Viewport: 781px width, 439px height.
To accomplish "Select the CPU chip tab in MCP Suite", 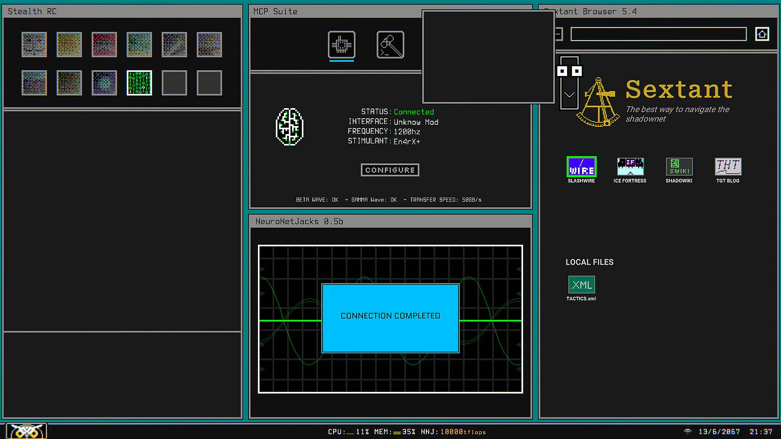I will [x=341, y=45].
